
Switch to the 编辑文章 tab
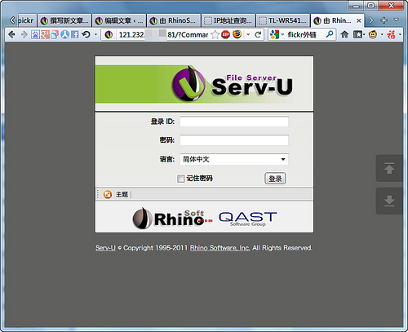[119, 20]
